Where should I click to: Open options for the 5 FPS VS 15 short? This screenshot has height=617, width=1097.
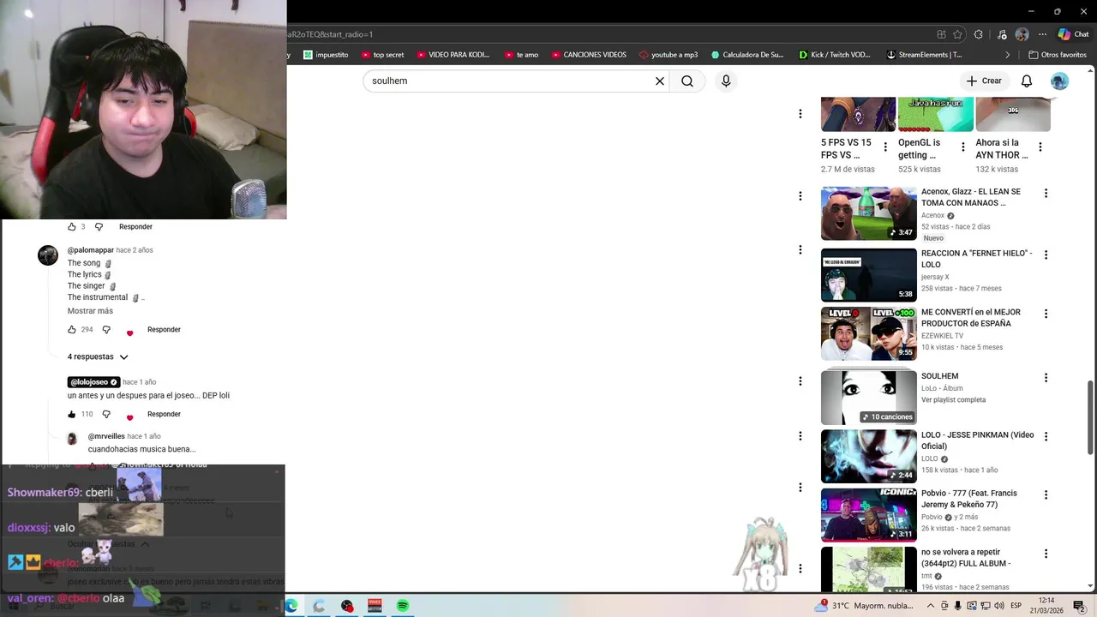[885, 147]
